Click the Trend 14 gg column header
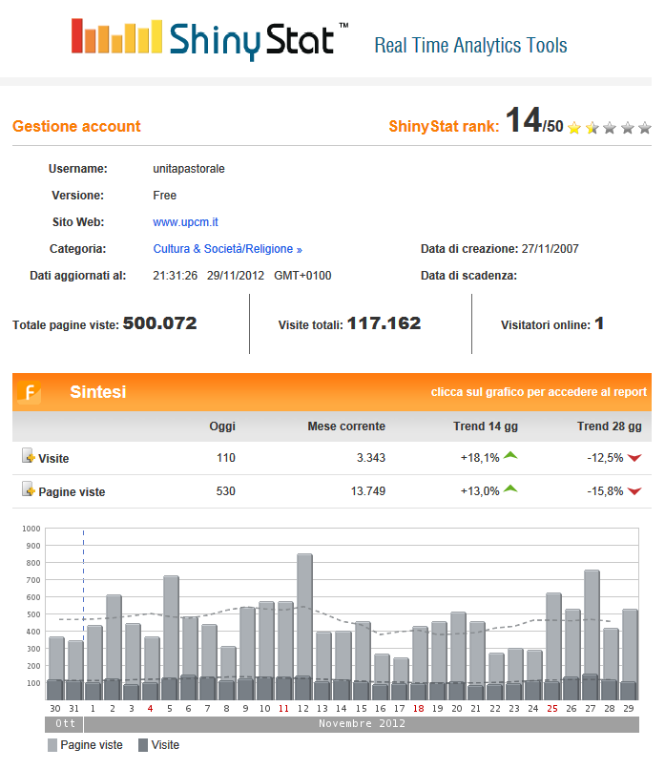665x769 pixels. tap(486, 426)
